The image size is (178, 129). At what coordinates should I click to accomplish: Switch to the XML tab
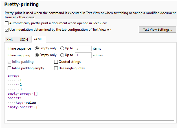10,40
